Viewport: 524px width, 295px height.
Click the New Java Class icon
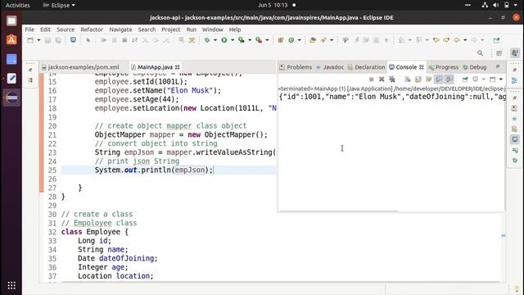pos(291,40)
